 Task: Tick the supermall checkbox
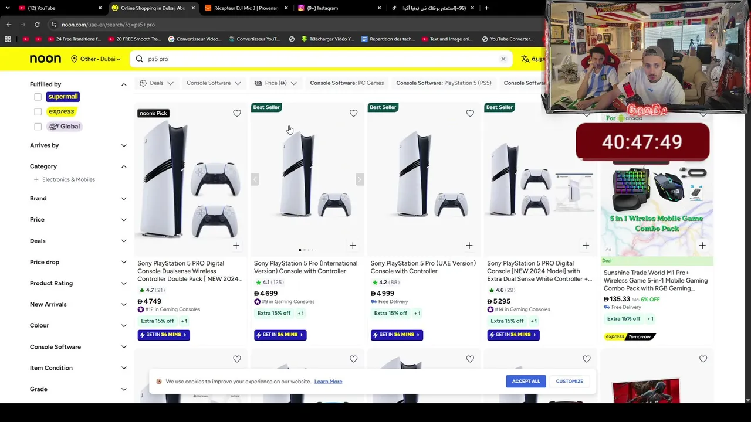point(38,97)
